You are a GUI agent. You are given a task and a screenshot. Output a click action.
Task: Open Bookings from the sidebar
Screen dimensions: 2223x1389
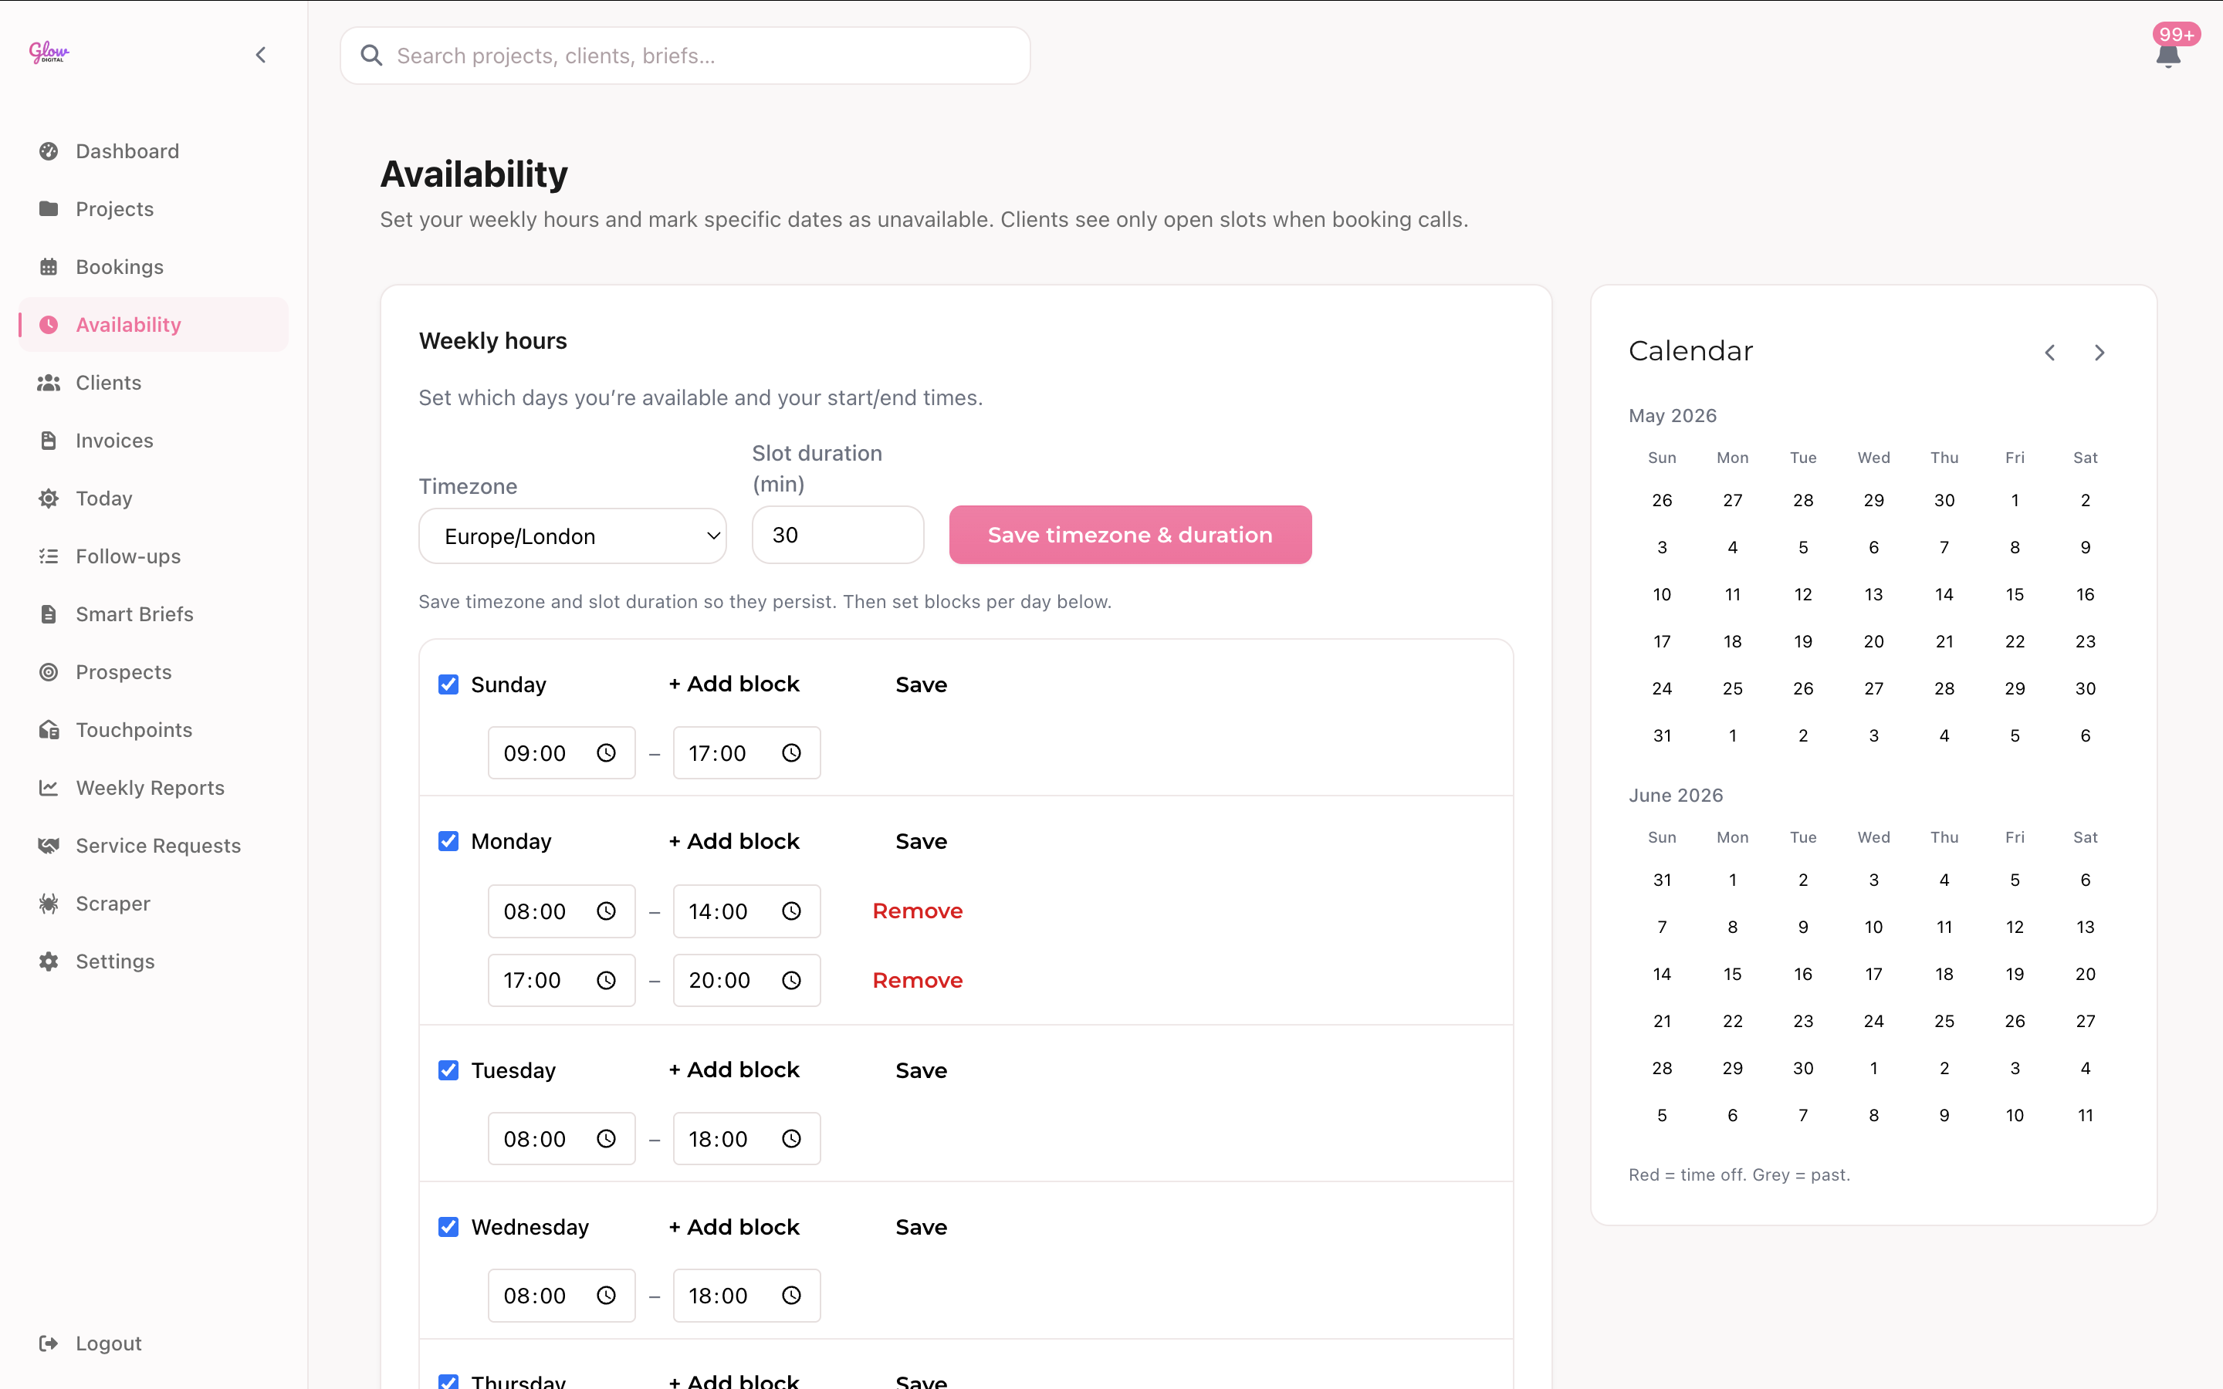154,266
